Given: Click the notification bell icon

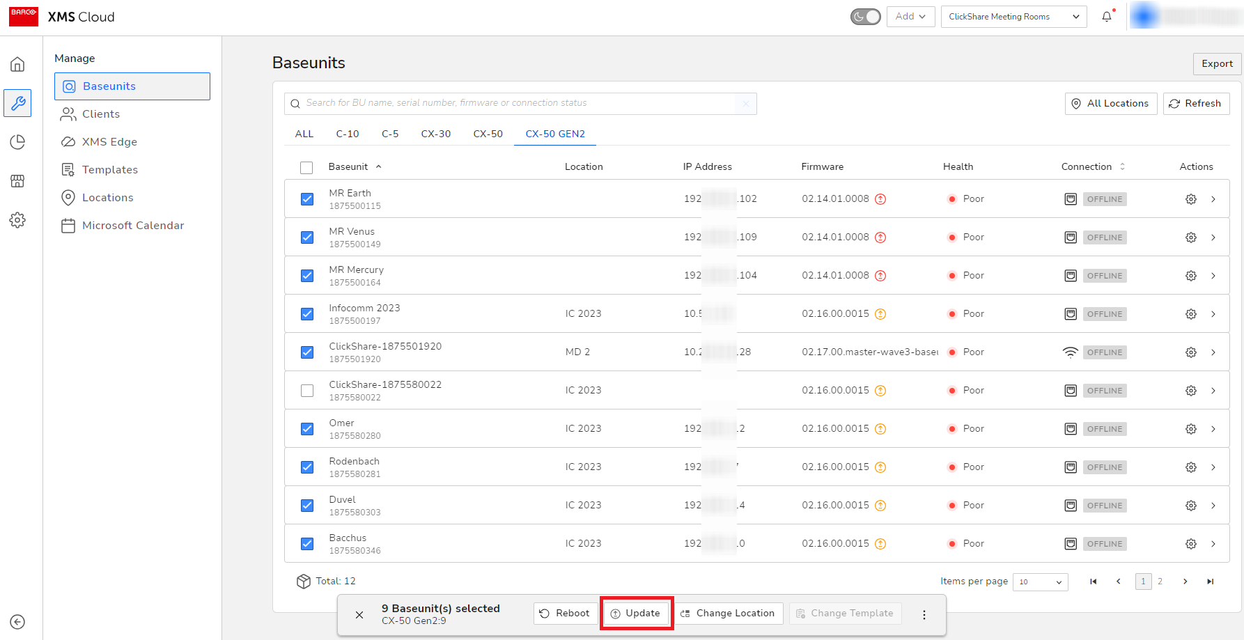Looking at the screenshot, I should coord(1107,17).
